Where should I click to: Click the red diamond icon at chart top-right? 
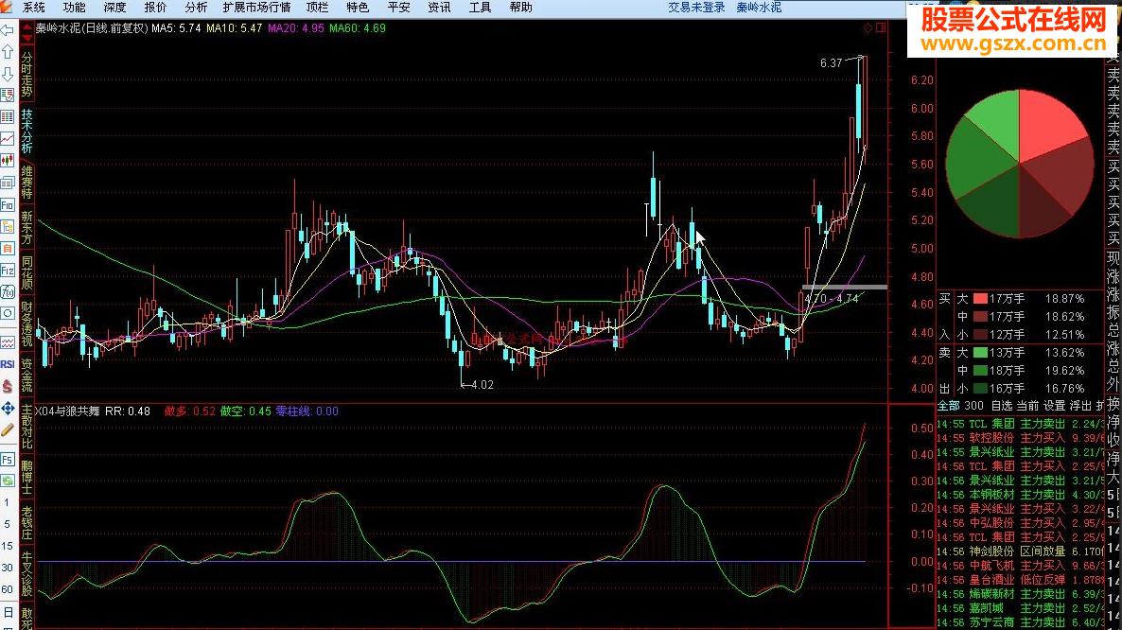coord(868,27)
